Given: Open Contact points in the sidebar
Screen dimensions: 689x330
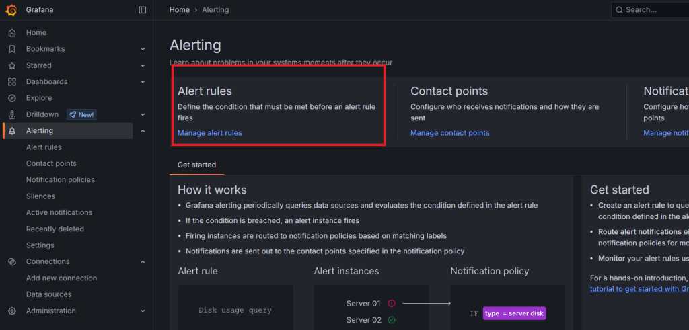Looking at the screenshot, I should (51, 163).
